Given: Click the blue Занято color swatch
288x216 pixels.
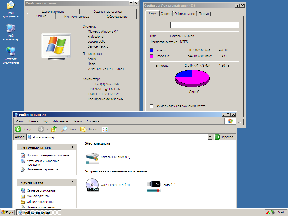Looking at the screenshot, I should (x=152, y=50).
